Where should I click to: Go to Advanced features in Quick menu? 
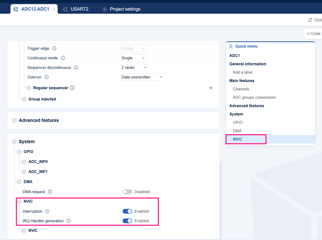click(247, 106)
